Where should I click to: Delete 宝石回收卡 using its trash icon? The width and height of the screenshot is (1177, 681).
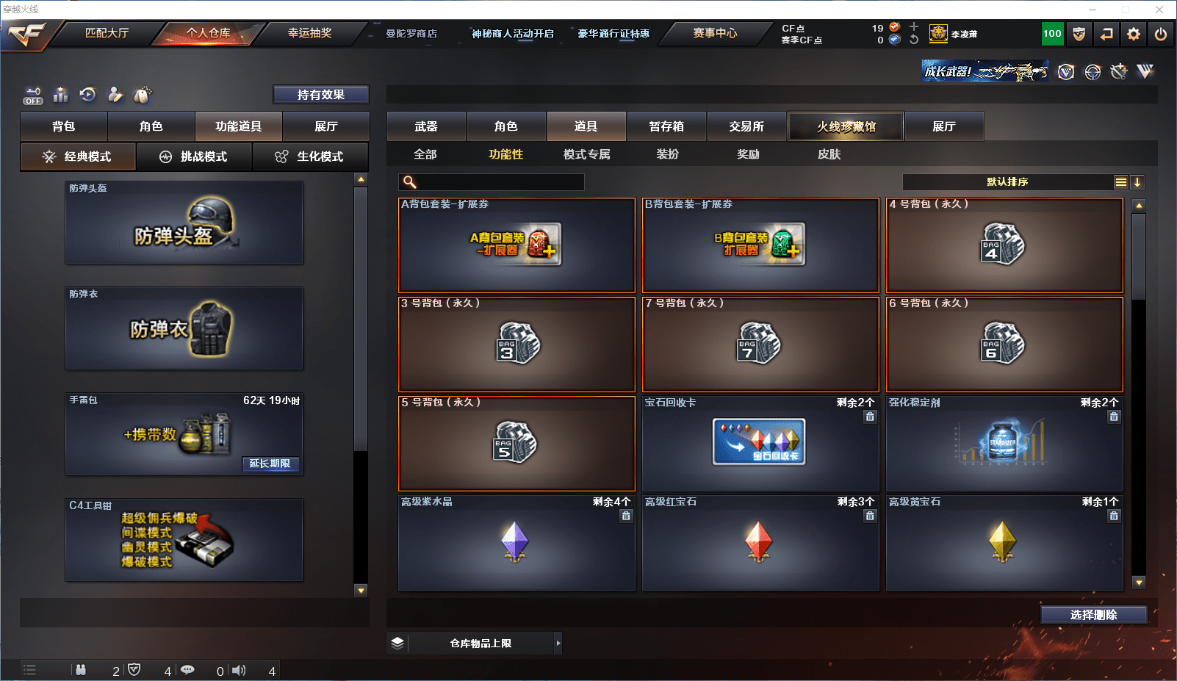(870, 417)
